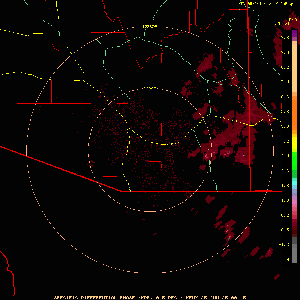Click the purple top segment of the color bar

294,34
